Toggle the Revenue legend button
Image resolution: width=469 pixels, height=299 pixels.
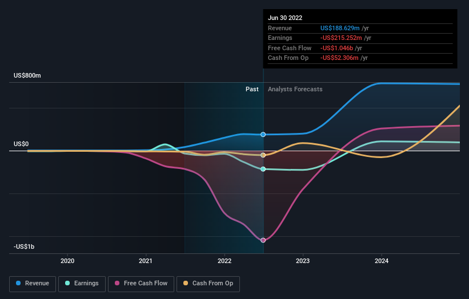tap(33, 284)
